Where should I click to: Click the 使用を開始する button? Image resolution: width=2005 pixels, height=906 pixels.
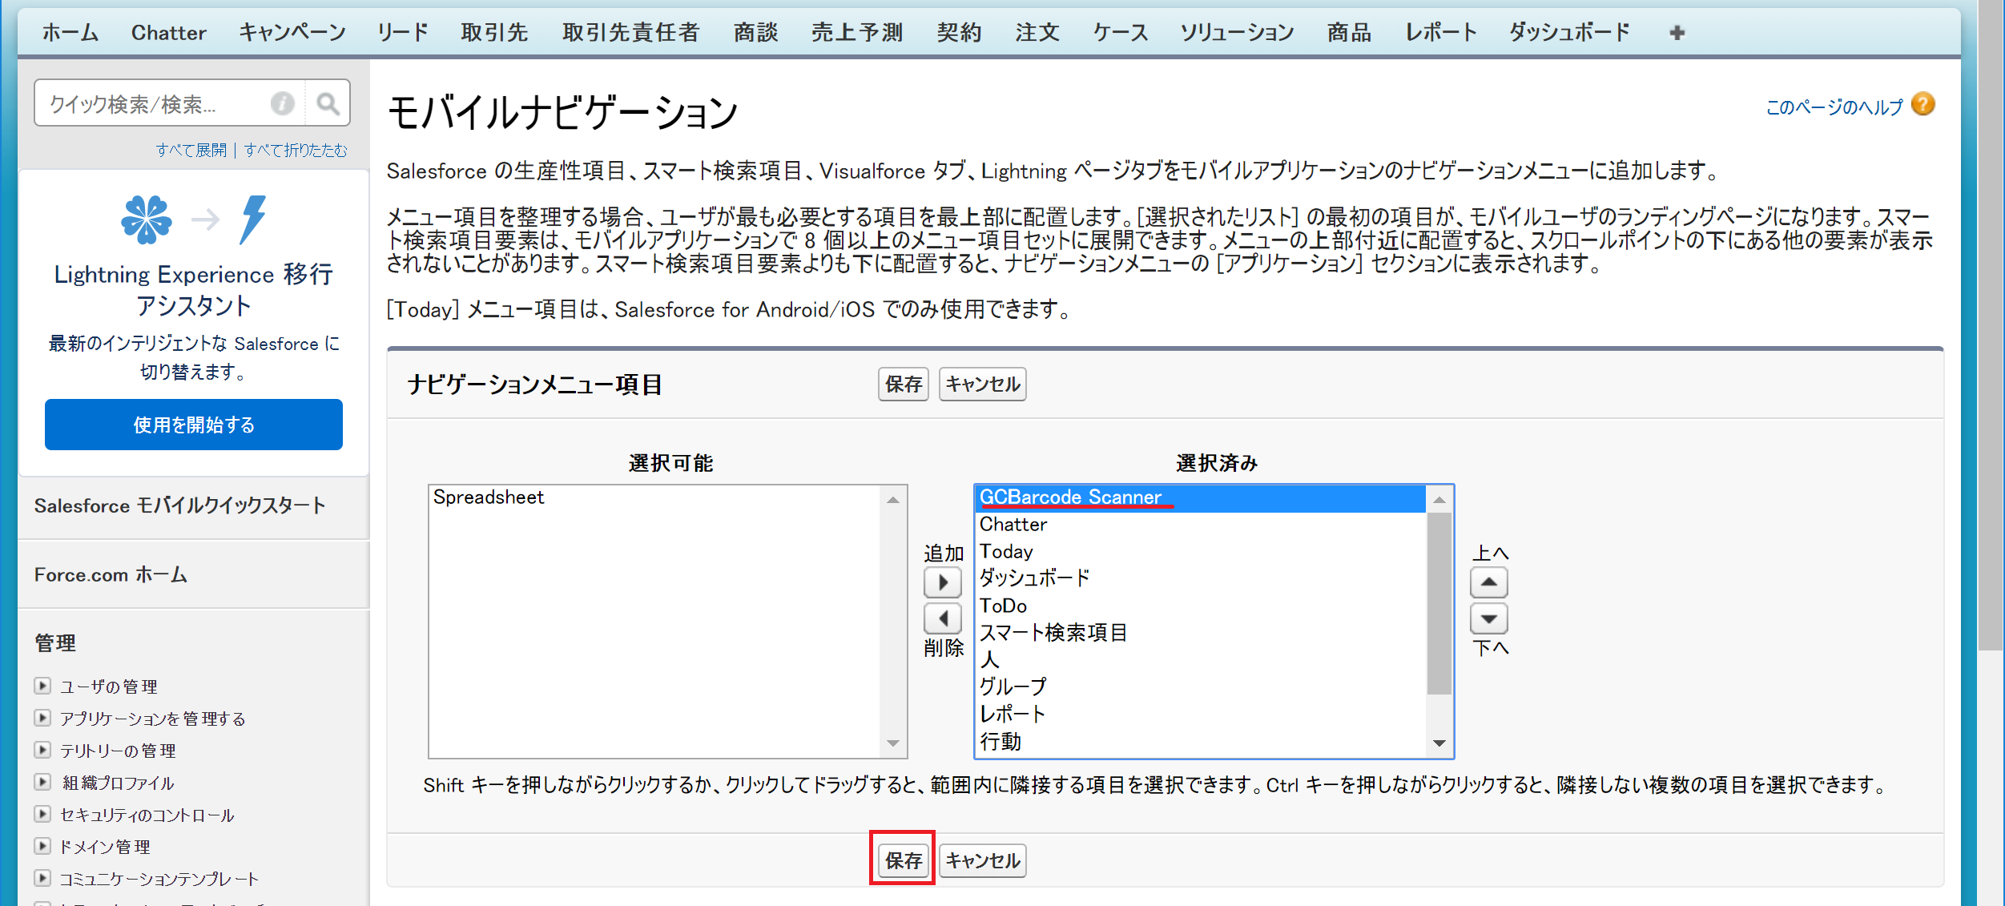194,425
